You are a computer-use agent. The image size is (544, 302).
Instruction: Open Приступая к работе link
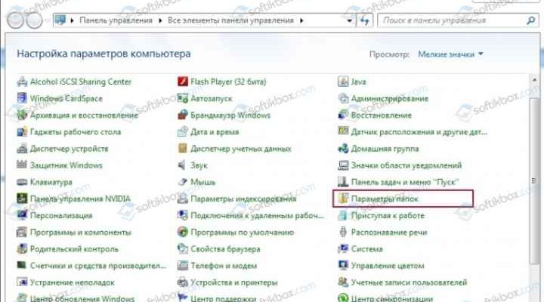coord(388,216)
